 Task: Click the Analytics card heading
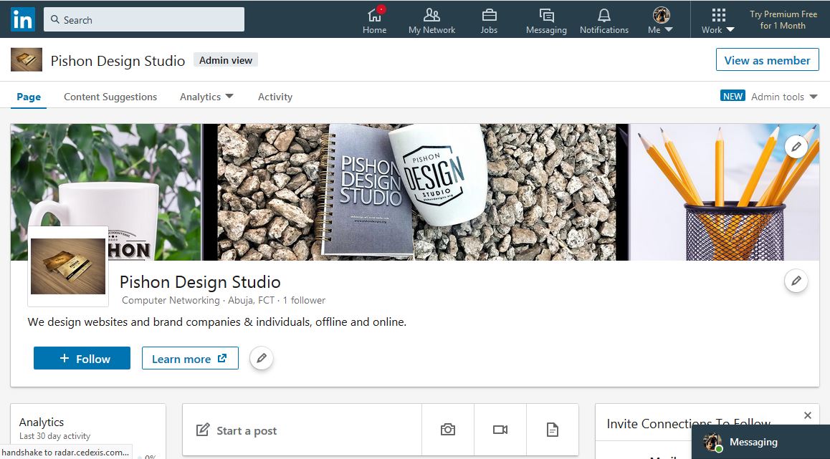[42, 422]
